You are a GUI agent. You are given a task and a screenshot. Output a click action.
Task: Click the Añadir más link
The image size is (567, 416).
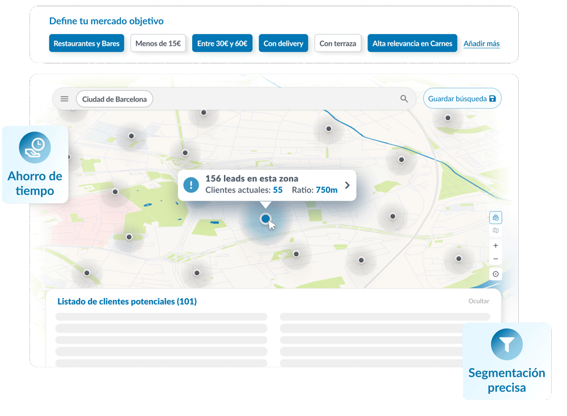tap(481, 44)
